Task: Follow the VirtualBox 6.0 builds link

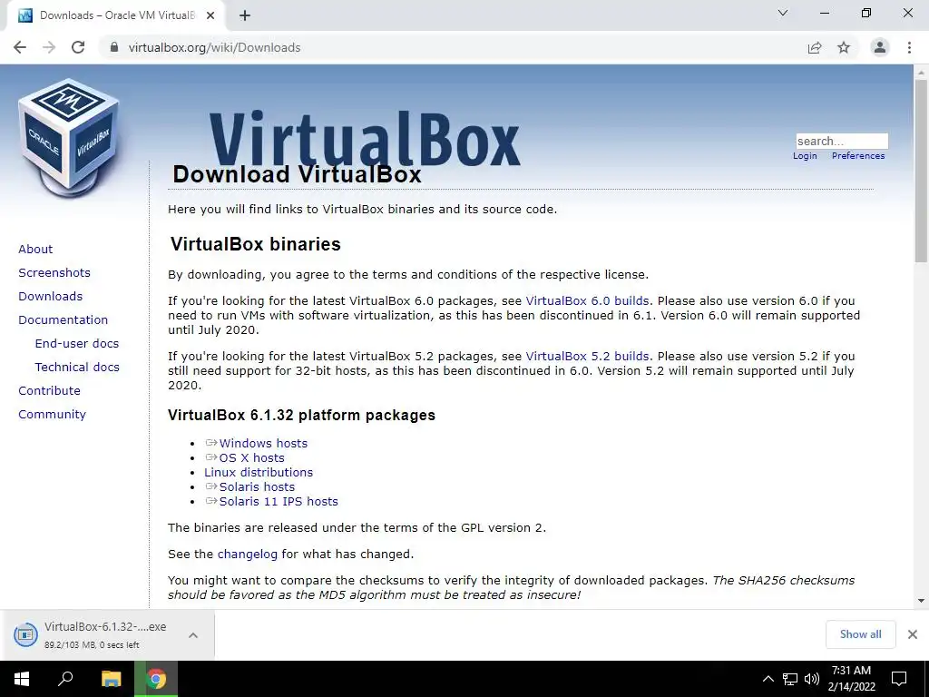Action: (587, 301)
